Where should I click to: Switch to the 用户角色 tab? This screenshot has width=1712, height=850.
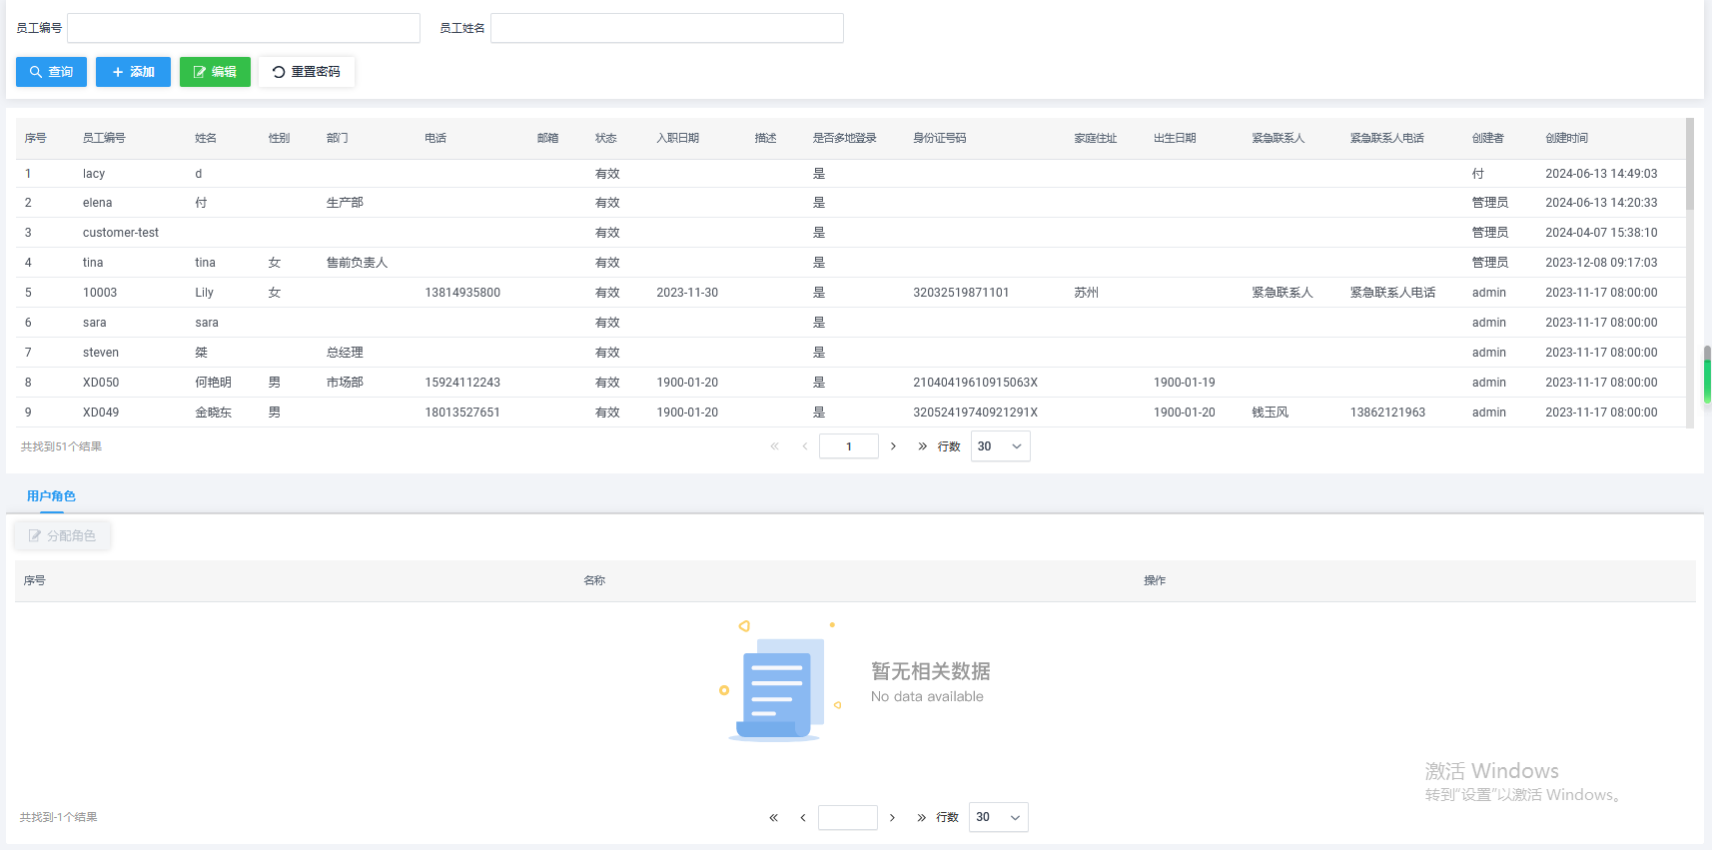tap(51, 496)
